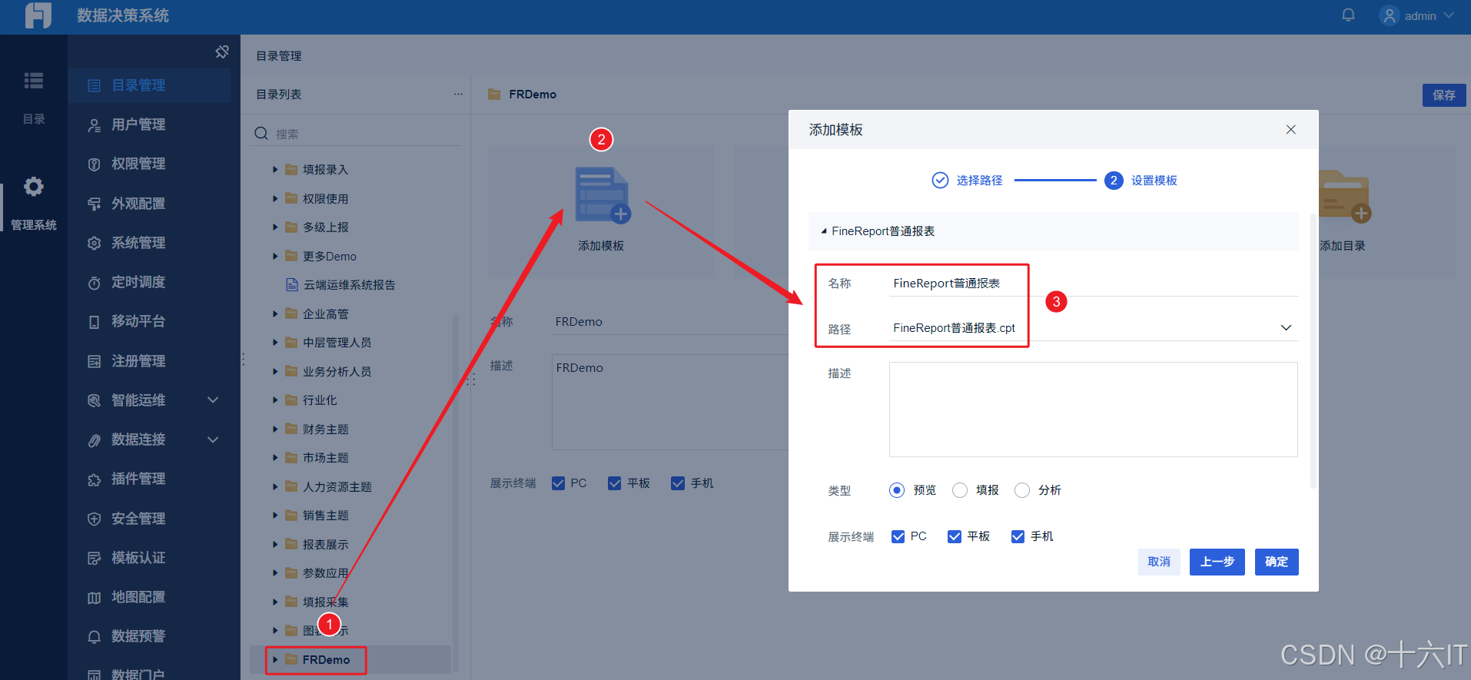Toggle 平板 checkbox in background FRDemo panel
Viewport: 1471px width, 680px height.
click(x=614, y=483)
